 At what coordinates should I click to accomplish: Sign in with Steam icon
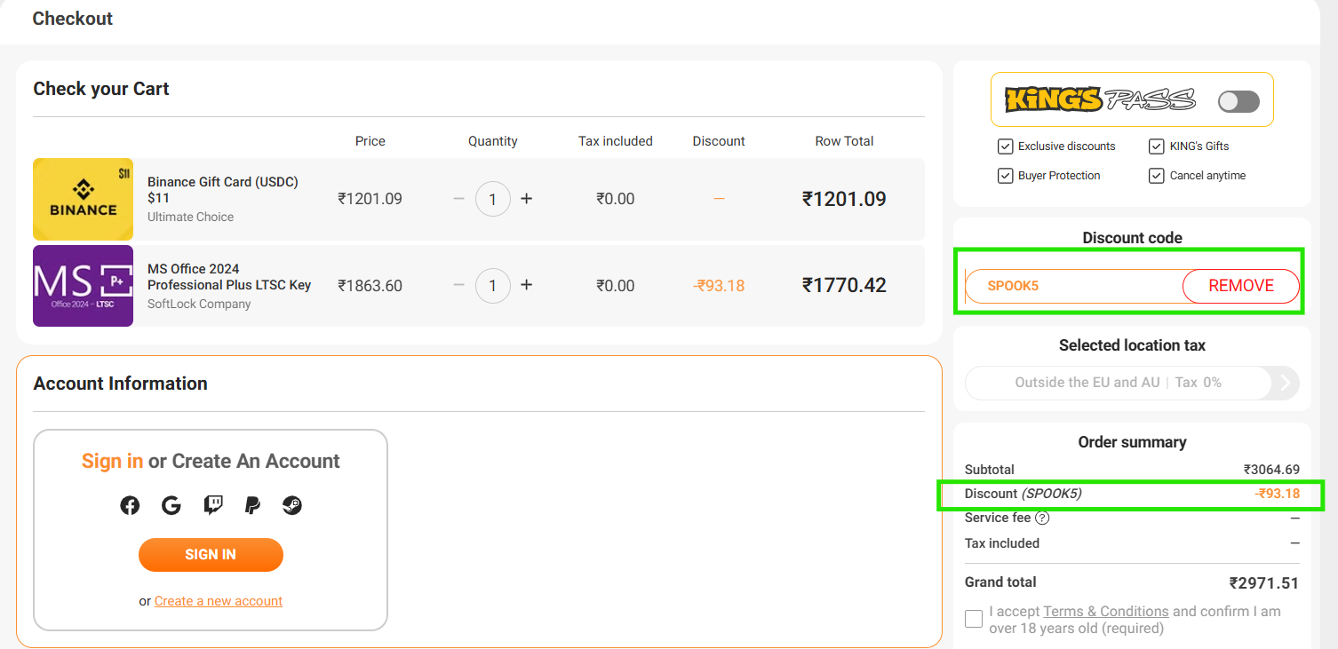point(292,505)
